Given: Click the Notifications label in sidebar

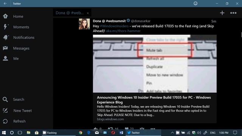Looking at the screenshot, I should pos(24,37).
